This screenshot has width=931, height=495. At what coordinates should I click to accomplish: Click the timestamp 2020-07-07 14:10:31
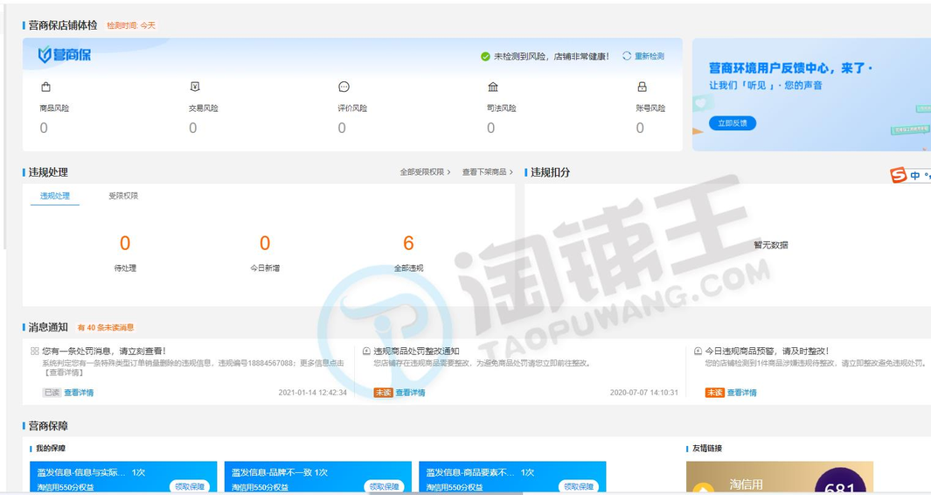(643, 392)
